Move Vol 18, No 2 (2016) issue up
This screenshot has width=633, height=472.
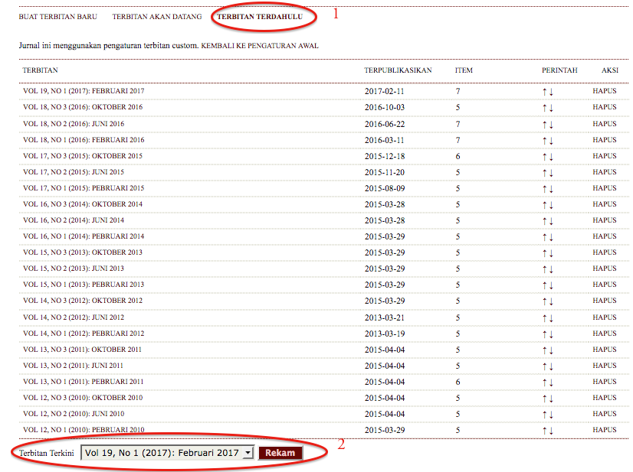(x=544, y=124)
